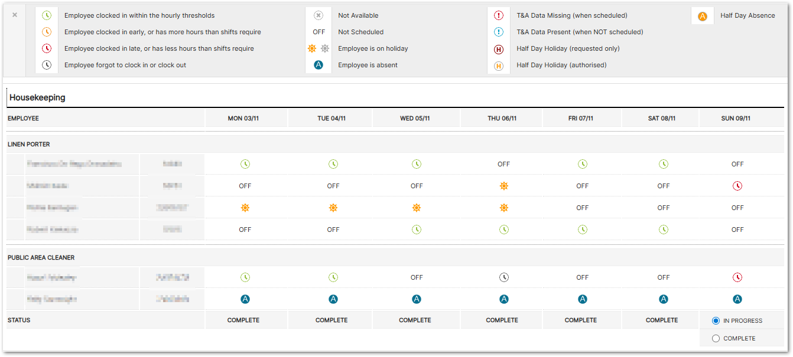
Task: Click the COMPLETE status under Saturday 08/11
Action: (662, 320)
